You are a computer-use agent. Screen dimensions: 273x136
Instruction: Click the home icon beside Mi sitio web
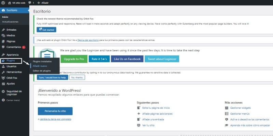(x=10, y=3)
